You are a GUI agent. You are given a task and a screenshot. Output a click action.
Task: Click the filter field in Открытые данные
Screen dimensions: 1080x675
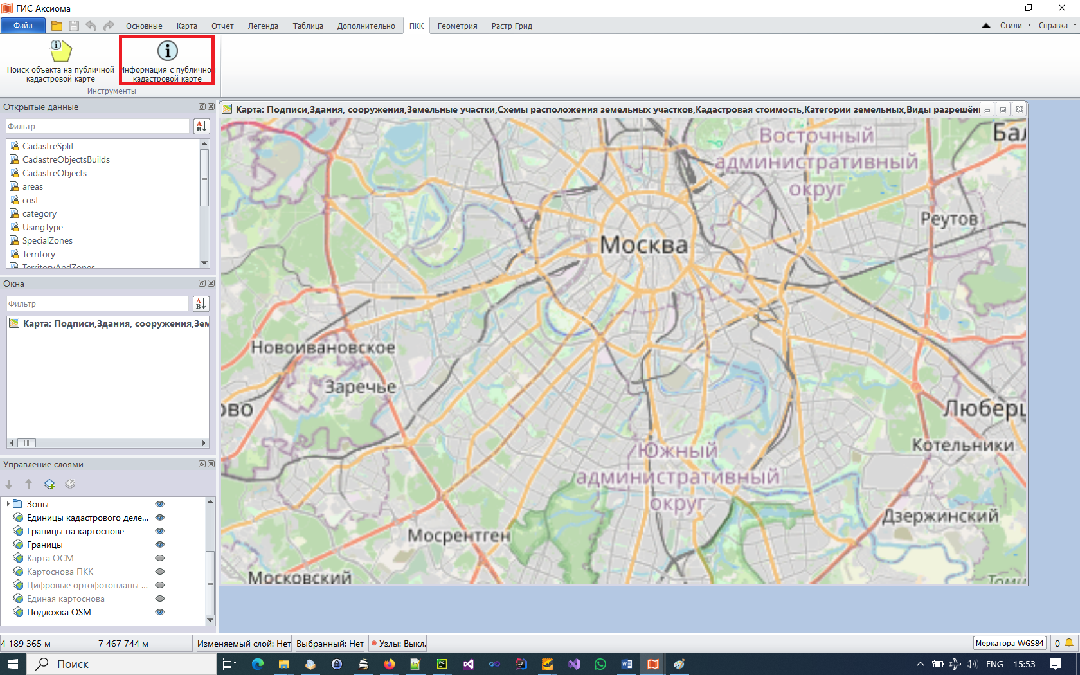tap(98, 127)
